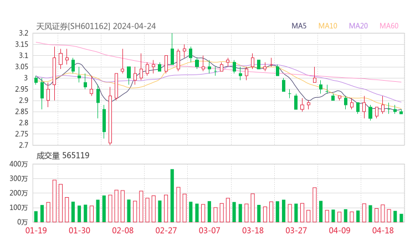Click the 03-27 date axis label

coord(296,230)
